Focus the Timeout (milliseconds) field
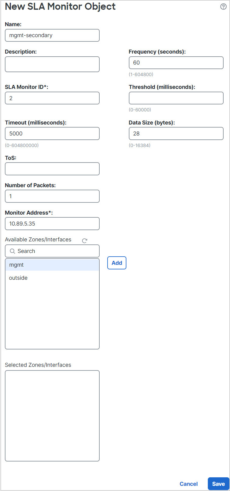 tap(52, 134)
